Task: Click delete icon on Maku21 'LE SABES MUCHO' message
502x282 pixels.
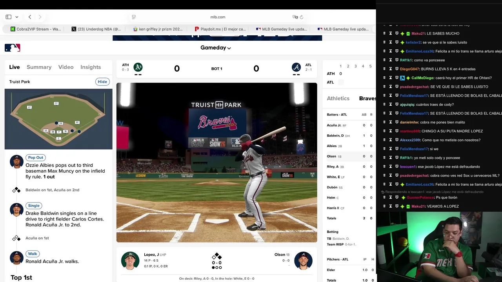Action: click(384, 33)
